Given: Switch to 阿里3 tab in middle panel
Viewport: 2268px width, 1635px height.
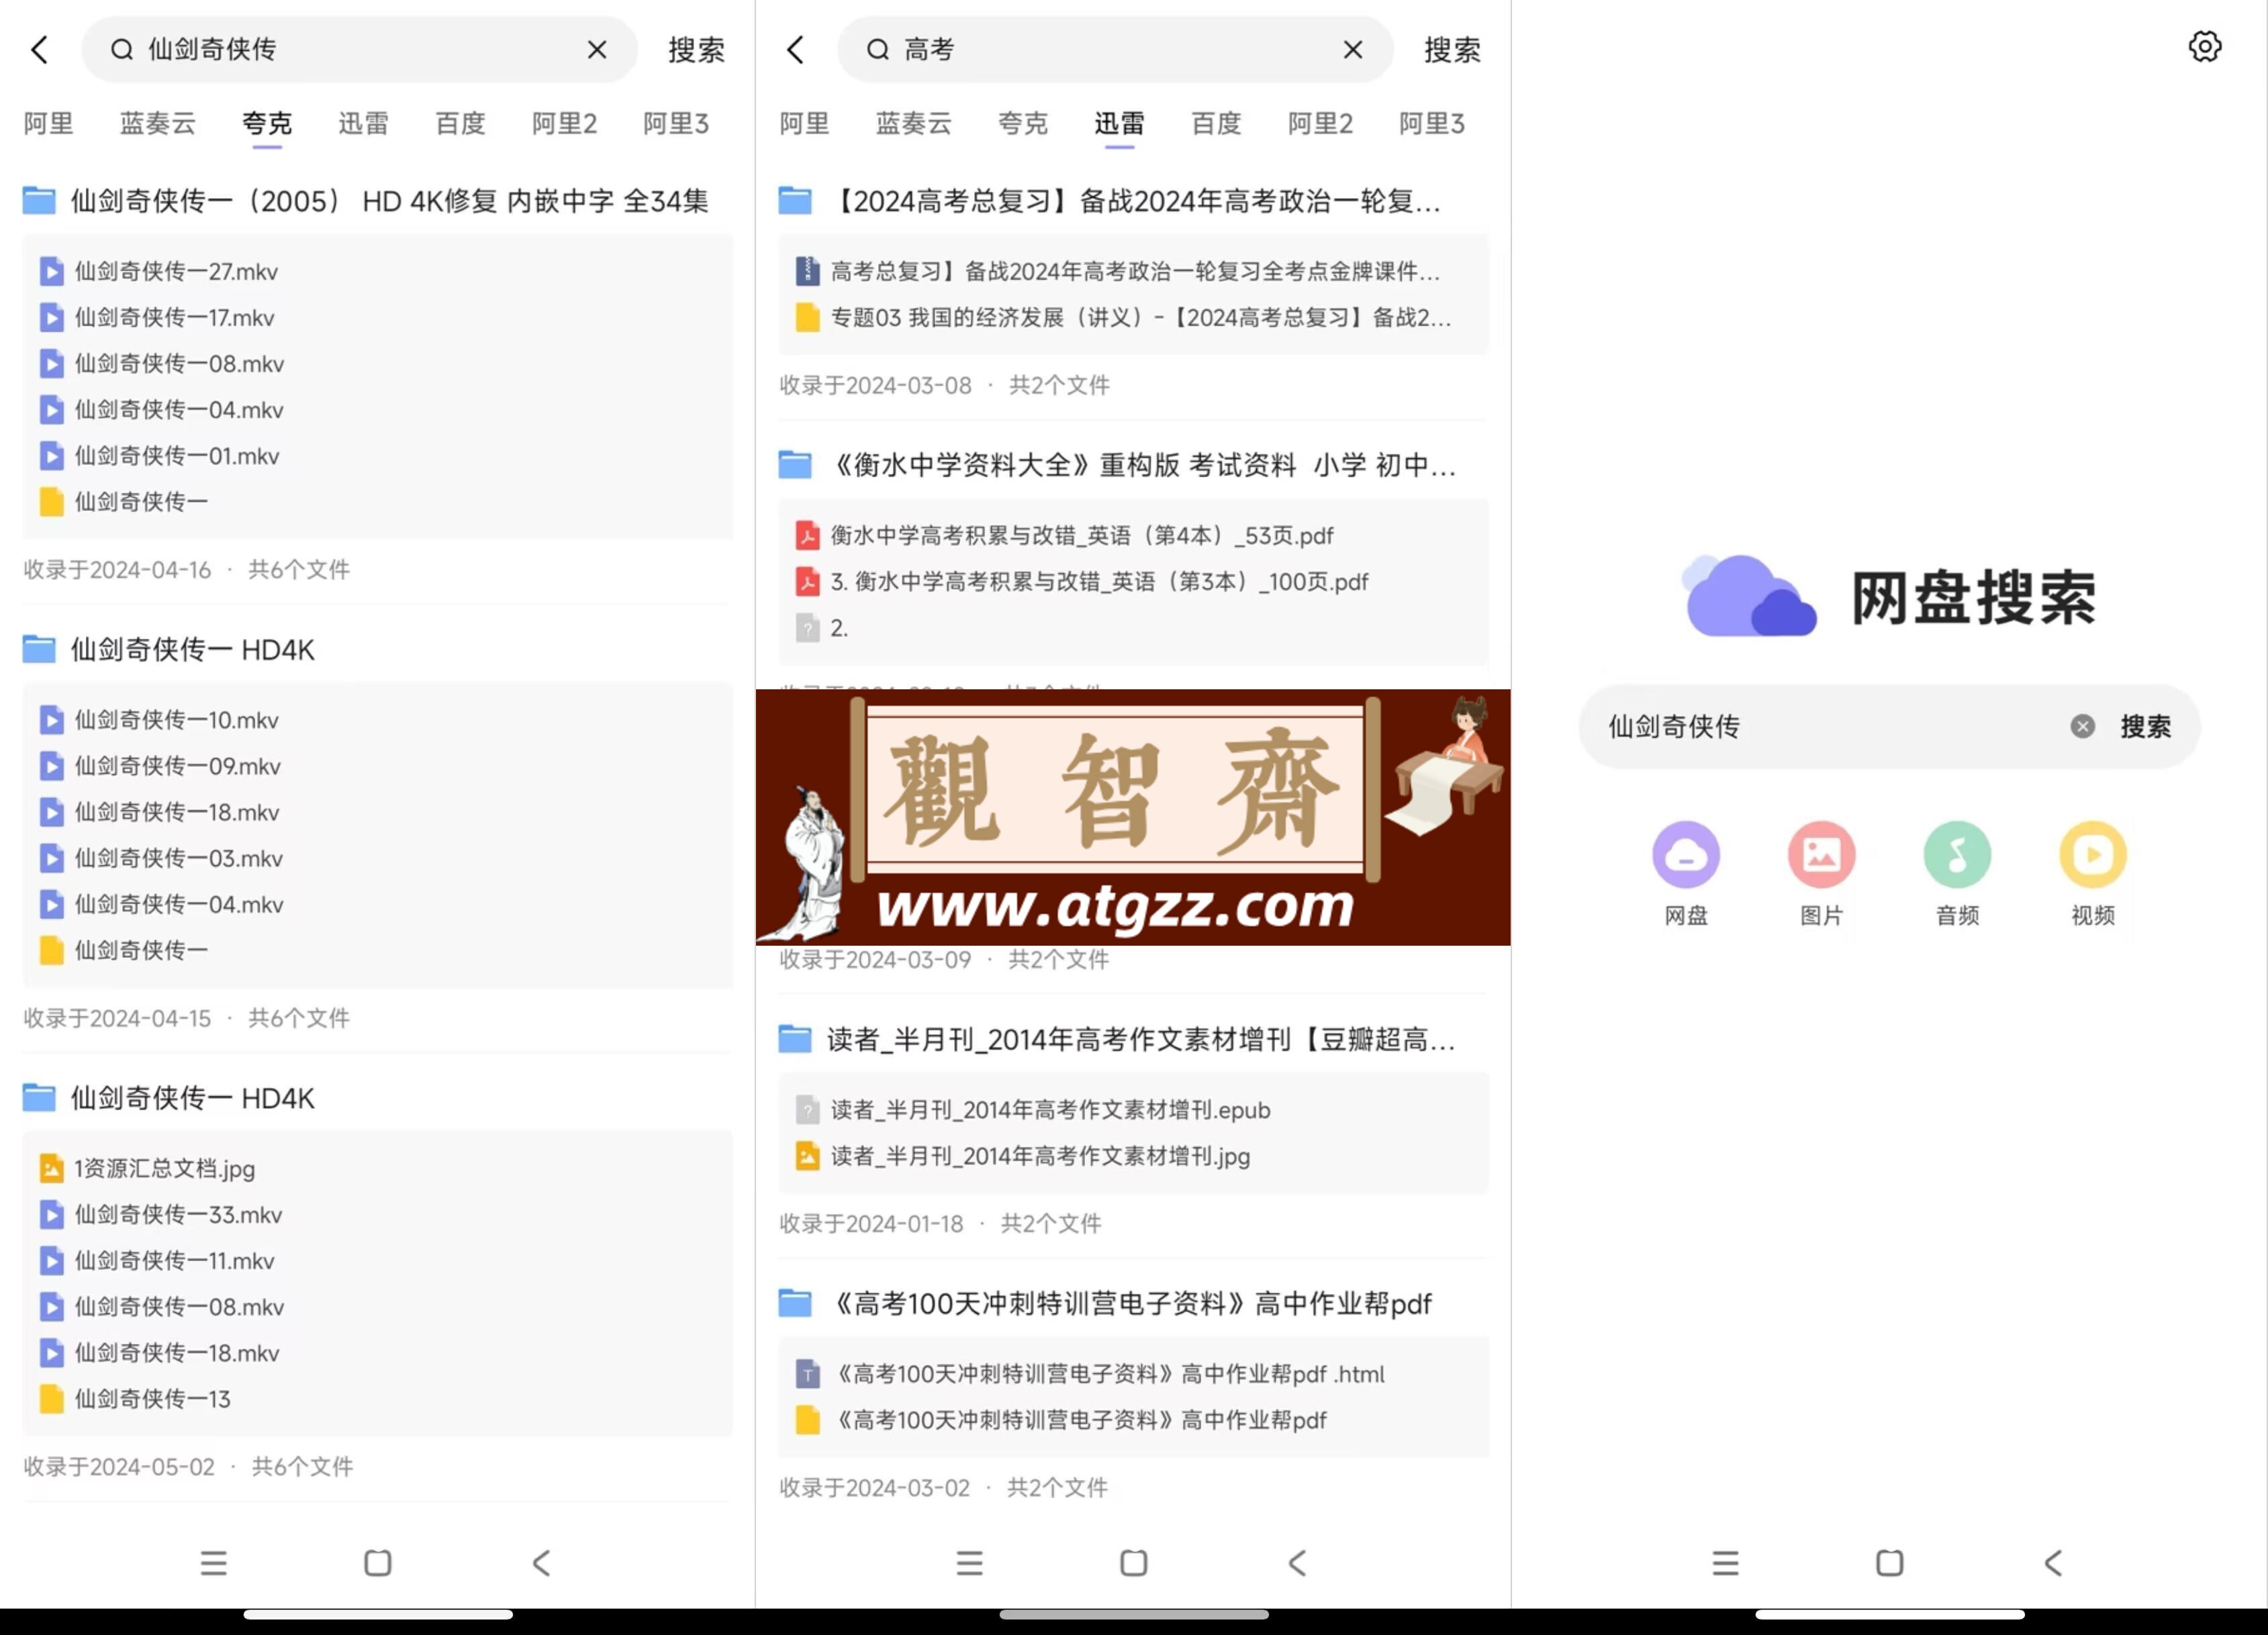Looking at the screenshot, I should click(x=1432, y=124).
